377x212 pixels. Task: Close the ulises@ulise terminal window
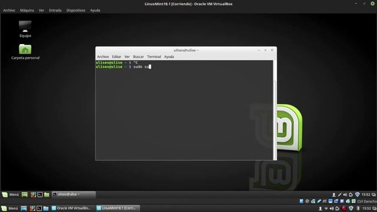272,50
